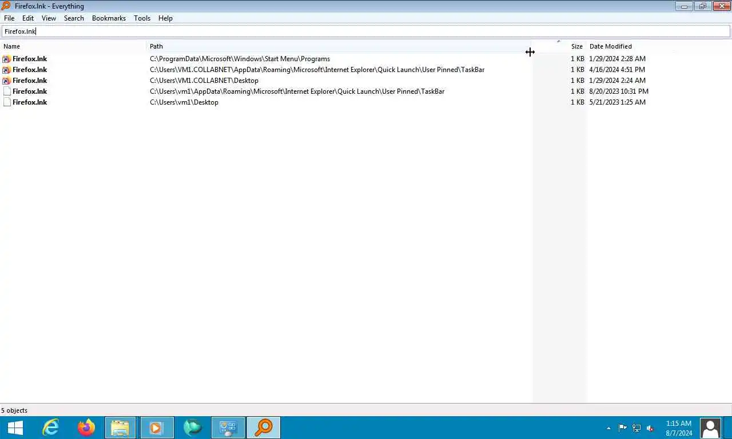732x439 pixels.
Task: Select Firefox.lnk name dated 8/20/2023 10:31 PM
Action: click(30, 91)
